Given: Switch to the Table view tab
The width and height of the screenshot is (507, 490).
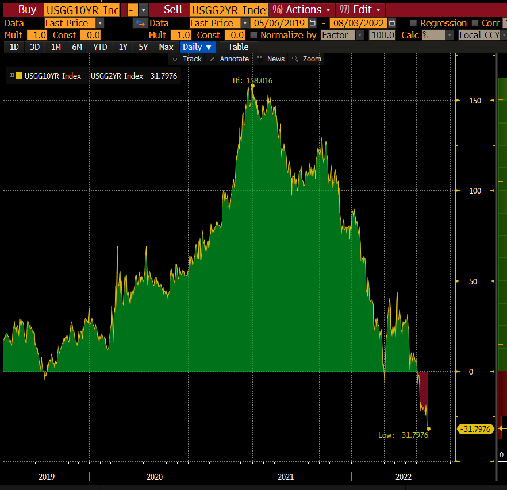Looking at the screenshot, I should pos(237,47).
